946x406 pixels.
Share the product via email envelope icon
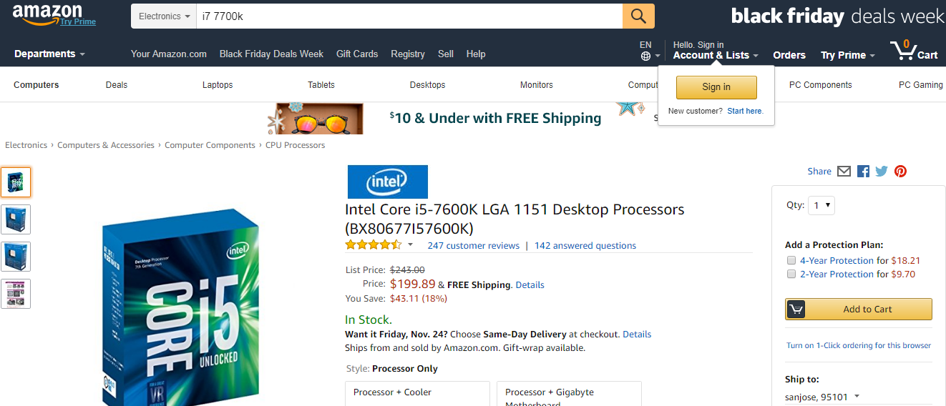click(844, 172)
